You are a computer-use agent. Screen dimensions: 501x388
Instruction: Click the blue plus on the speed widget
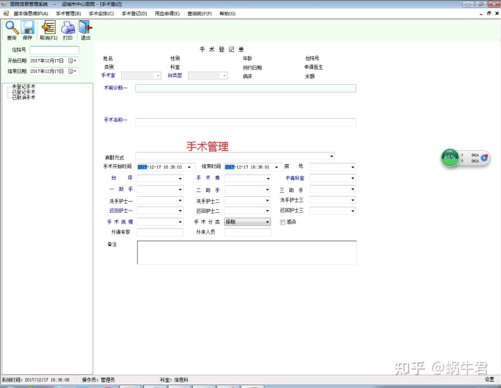point(484,157)
